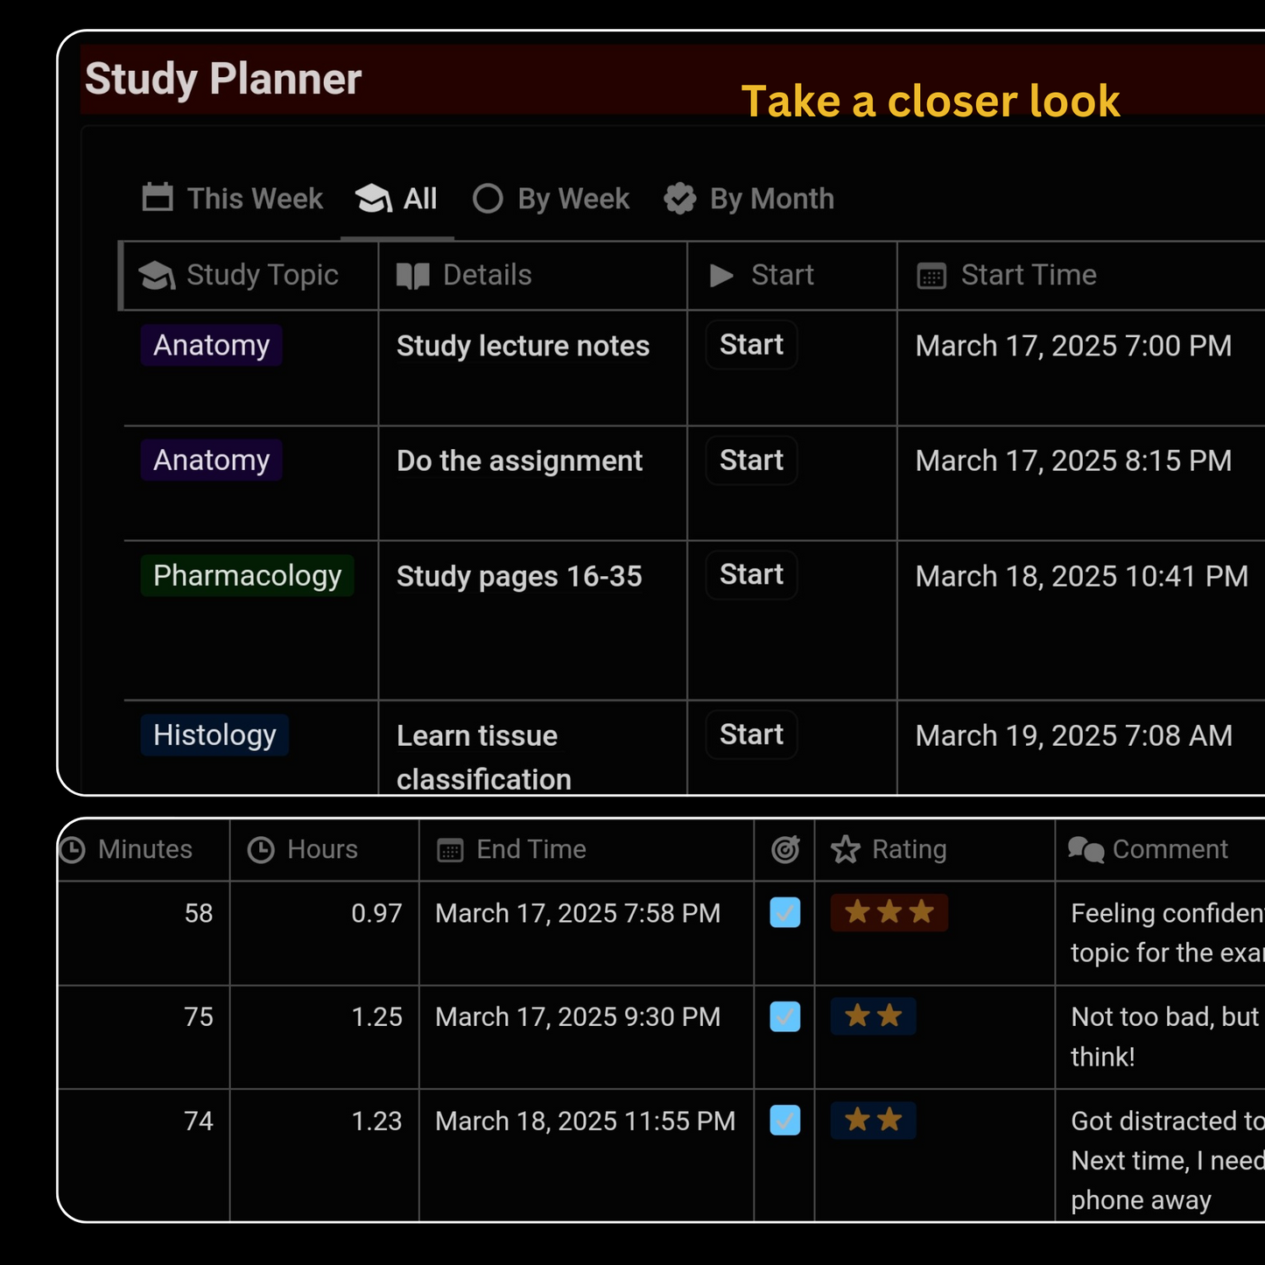Image resolution: width=1265 pixels, height=1265 pixels.
Task: Toggle the checkbox in the 74 minutes row
Action: [785, 1121]
